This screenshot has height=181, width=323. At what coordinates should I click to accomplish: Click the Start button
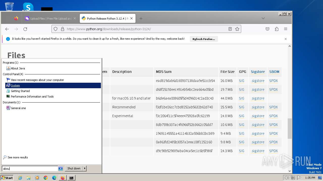(x=7, y=178)
